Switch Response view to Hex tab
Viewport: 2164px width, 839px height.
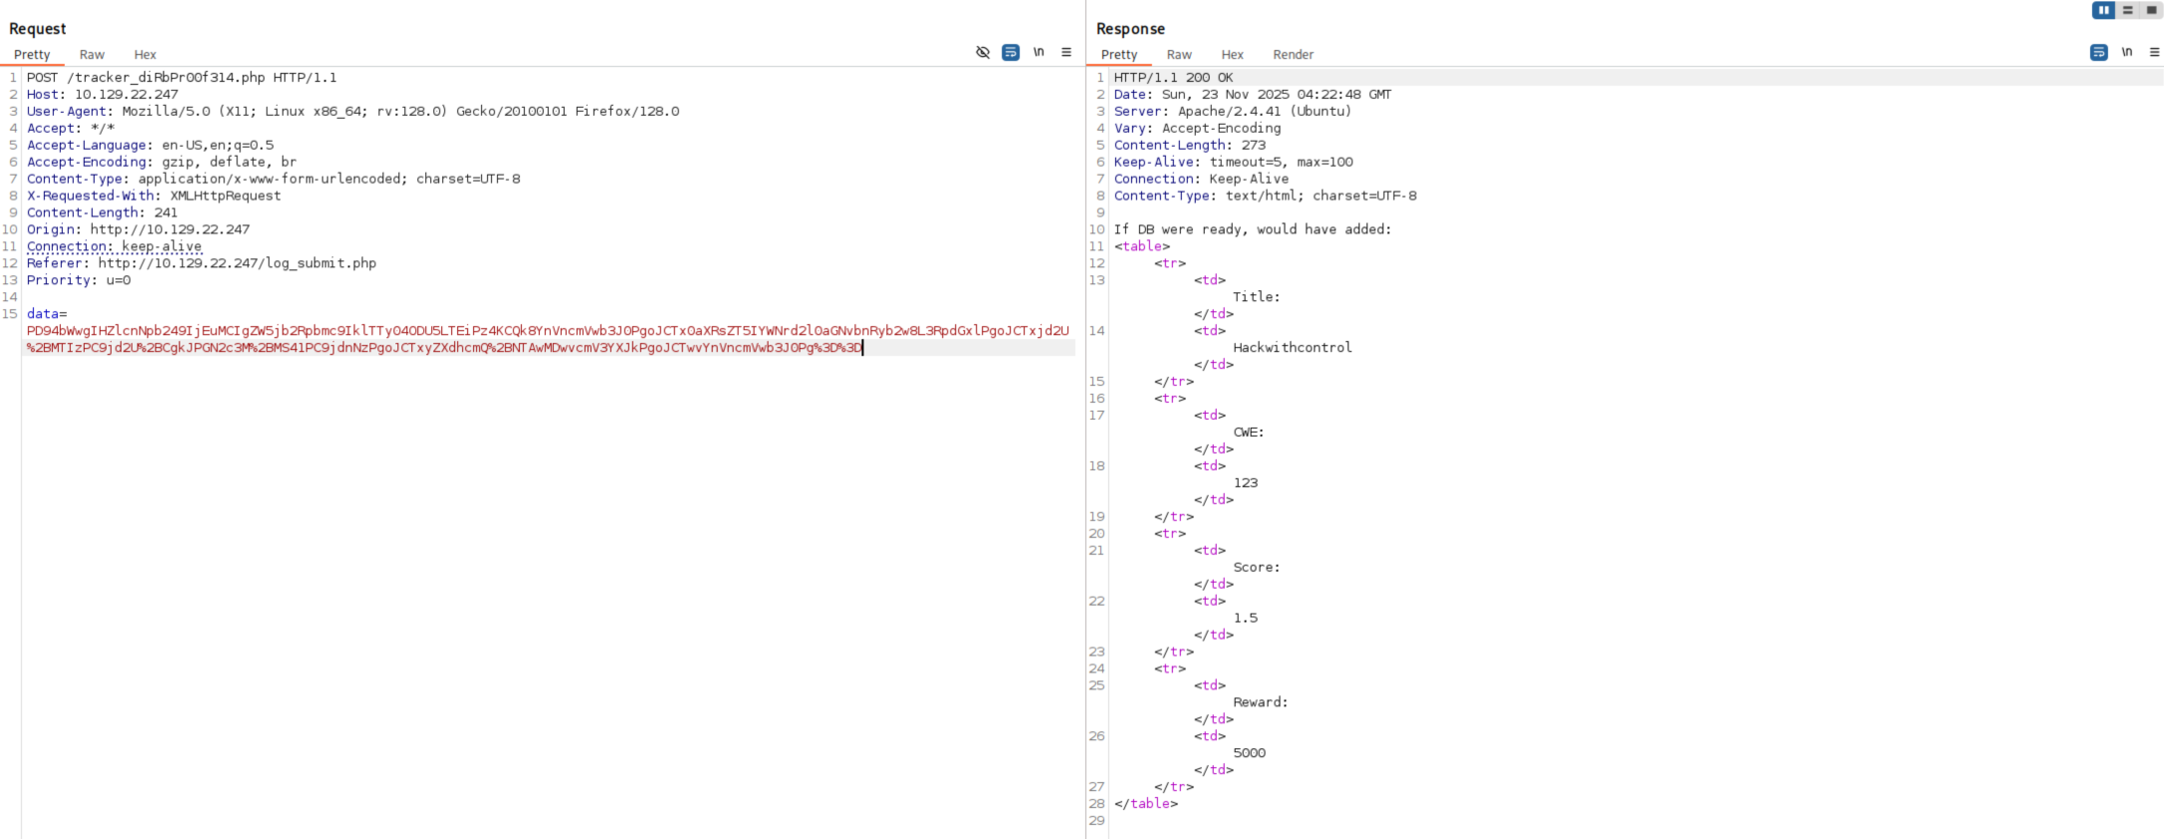(1232, 55)
